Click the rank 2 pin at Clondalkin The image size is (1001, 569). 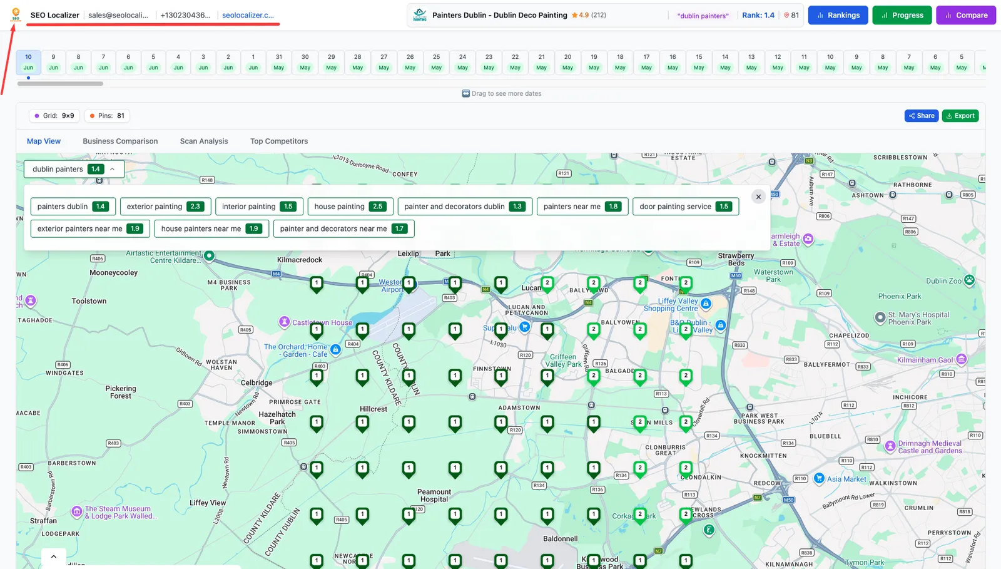coord(686,469)
